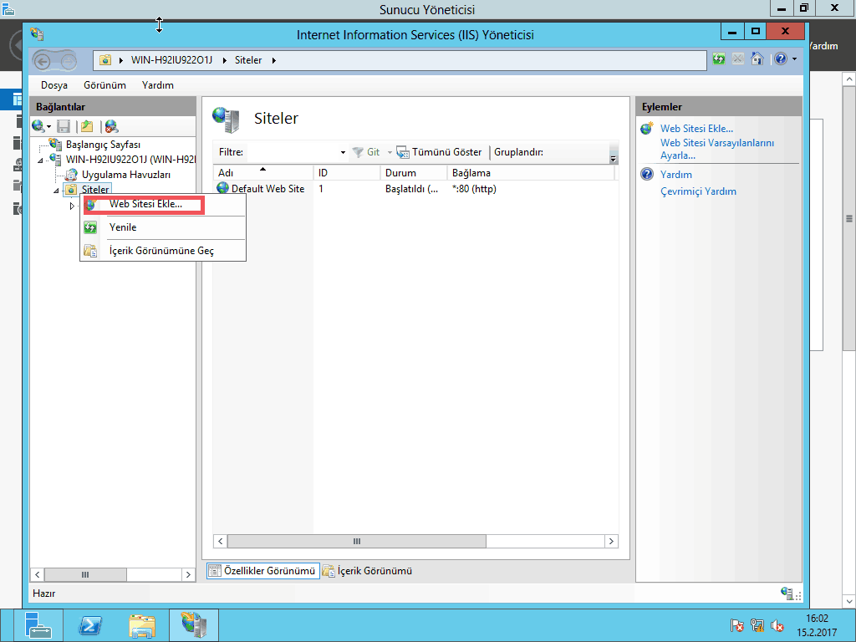The height and width of the screenshot is (642, 856).
Task: Collapse the WIN-H92IU922O1J server node
Action: pyautogui.click(x=40, y=160)
